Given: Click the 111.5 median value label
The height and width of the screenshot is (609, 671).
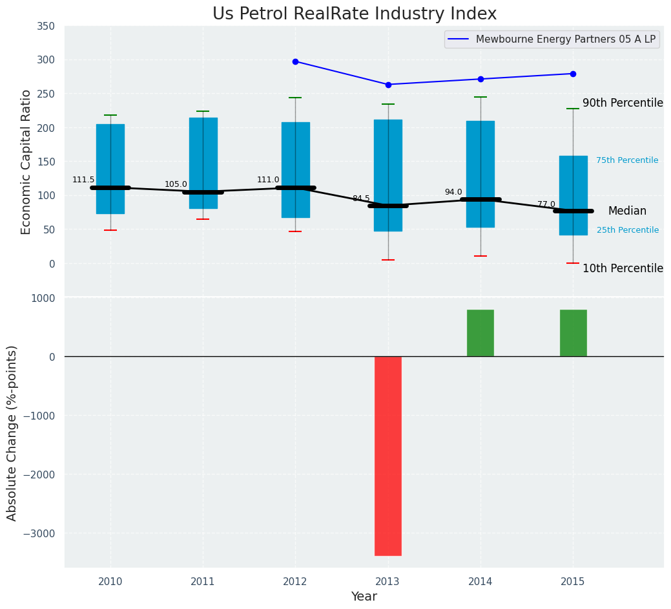Looking at the screenshot, I should 83,180.
